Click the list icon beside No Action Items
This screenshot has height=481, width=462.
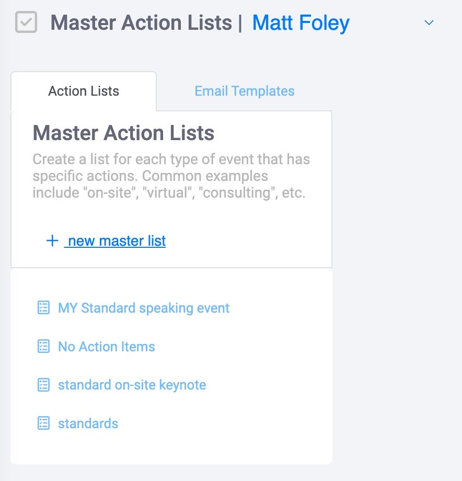(43, 346)
